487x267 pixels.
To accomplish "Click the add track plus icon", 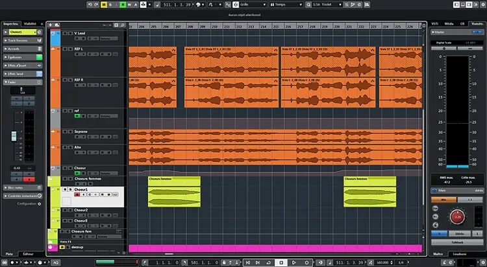I will [x=51, y=25].
